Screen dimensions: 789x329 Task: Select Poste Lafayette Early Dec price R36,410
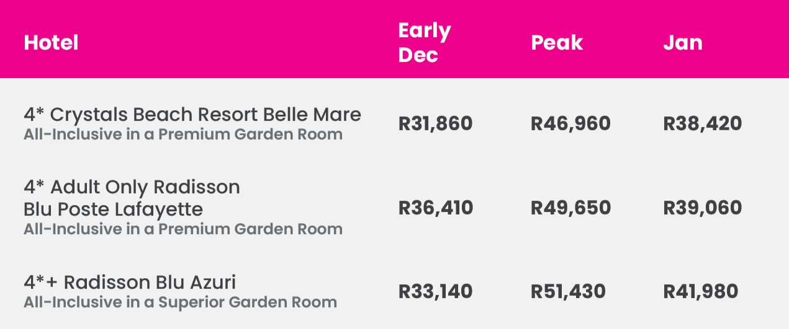pos(435,208)
